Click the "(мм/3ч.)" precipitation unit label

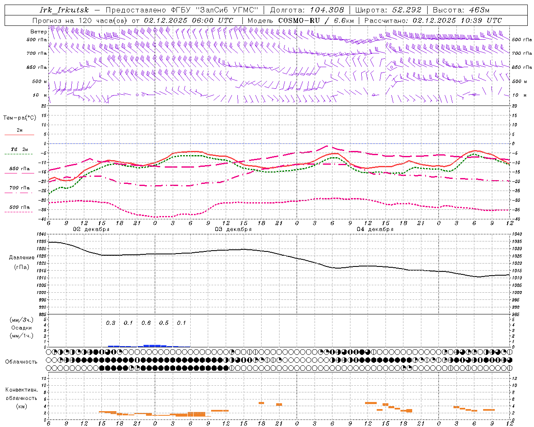[x=22, y=320]
